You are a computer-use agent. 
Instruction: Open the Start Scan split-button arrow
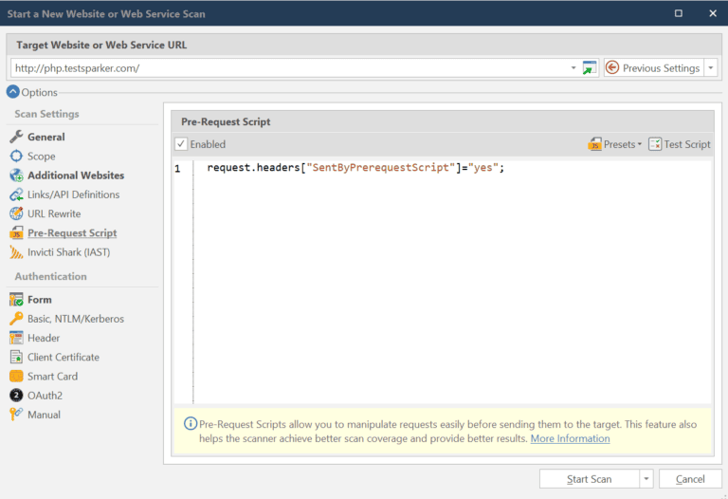[x=646, y=479]
